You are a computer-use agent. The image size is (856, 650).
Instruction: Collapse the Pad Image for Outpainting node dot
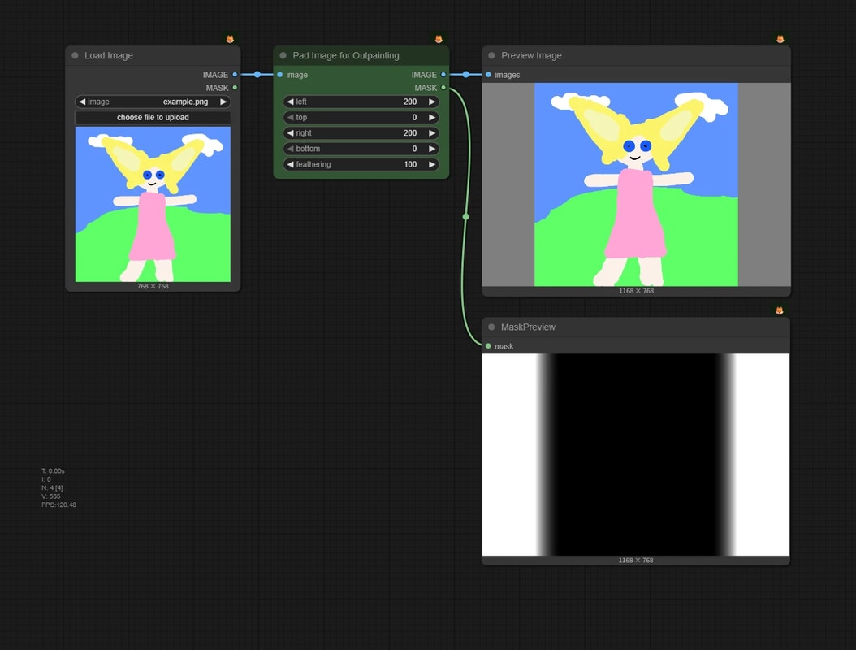283,56
